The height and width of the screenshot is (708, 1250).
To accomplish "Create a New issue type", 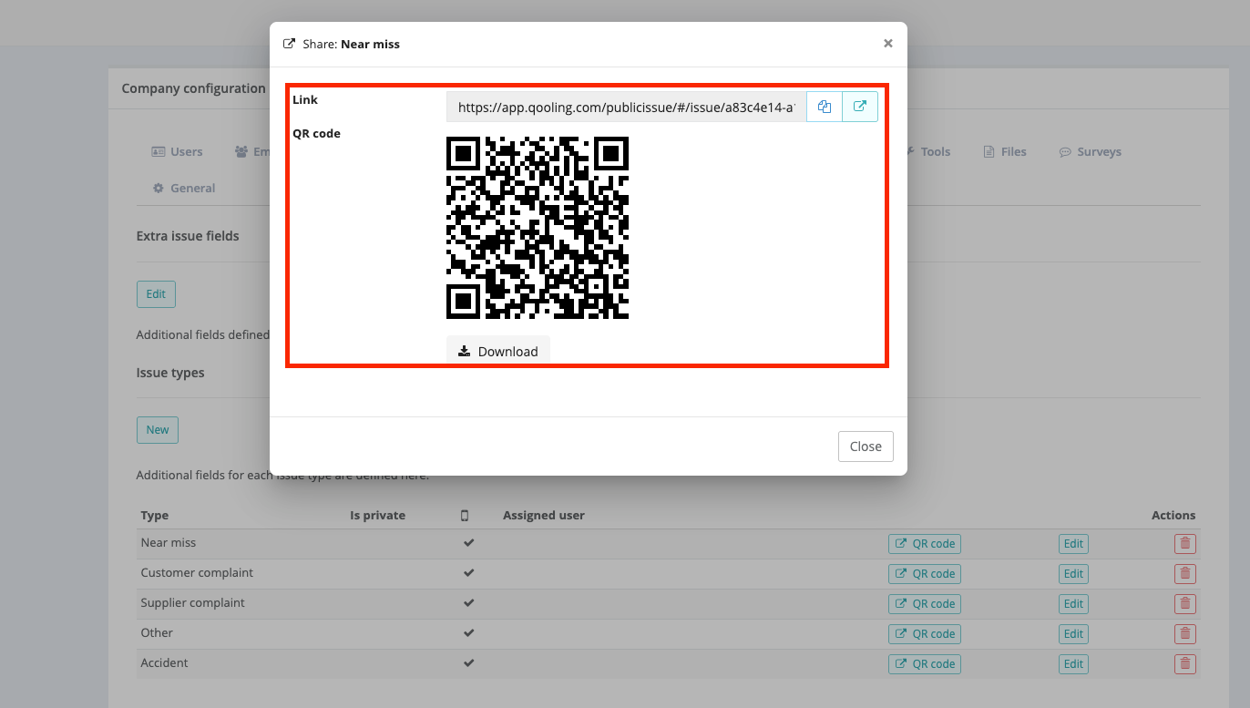I will pos(158,430).
